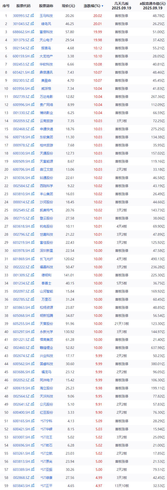
Task: Show trend icon for 600706.SH
Action: (32, 169)
